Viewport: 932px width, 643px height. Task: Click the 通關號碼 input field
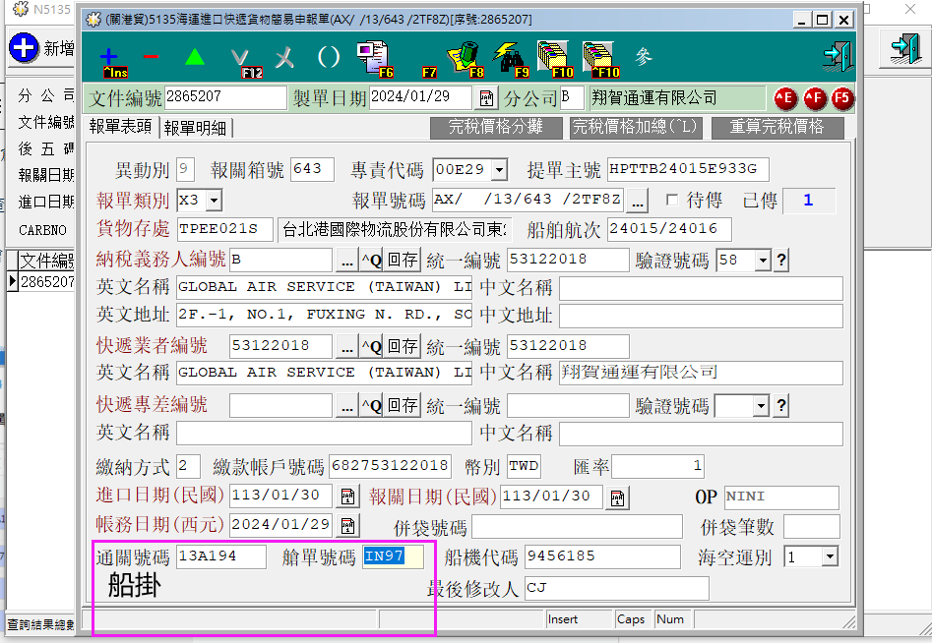click(x=219, y=557)
